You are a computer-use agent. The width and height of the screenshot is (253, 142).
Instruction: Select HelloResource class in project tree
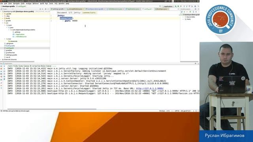(21, 37)
